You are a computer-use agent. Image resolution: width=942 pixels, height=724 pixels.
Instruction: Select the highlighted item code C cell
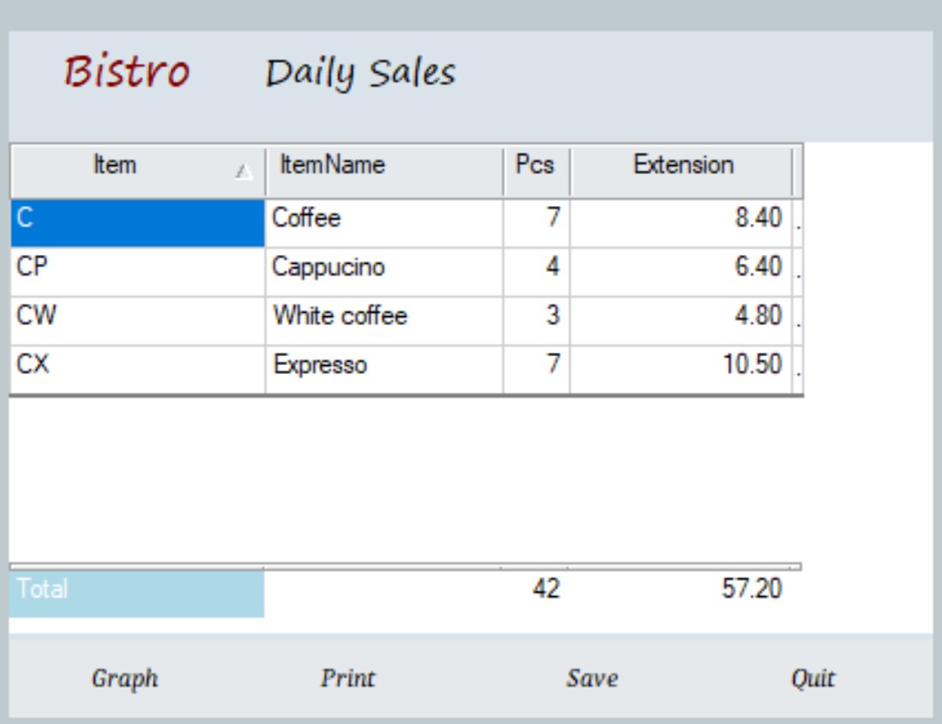pyautogui.click(x=137, y=222)
